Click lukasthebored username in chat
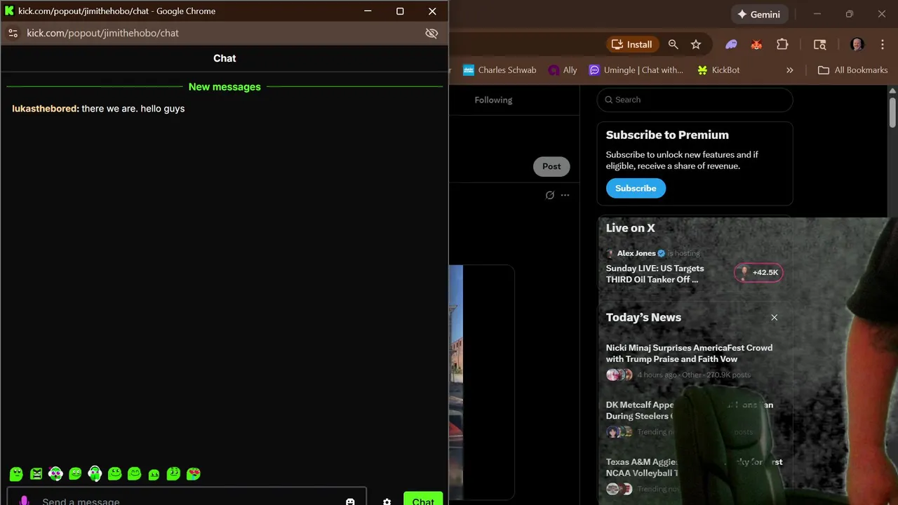 pos(46,109)
